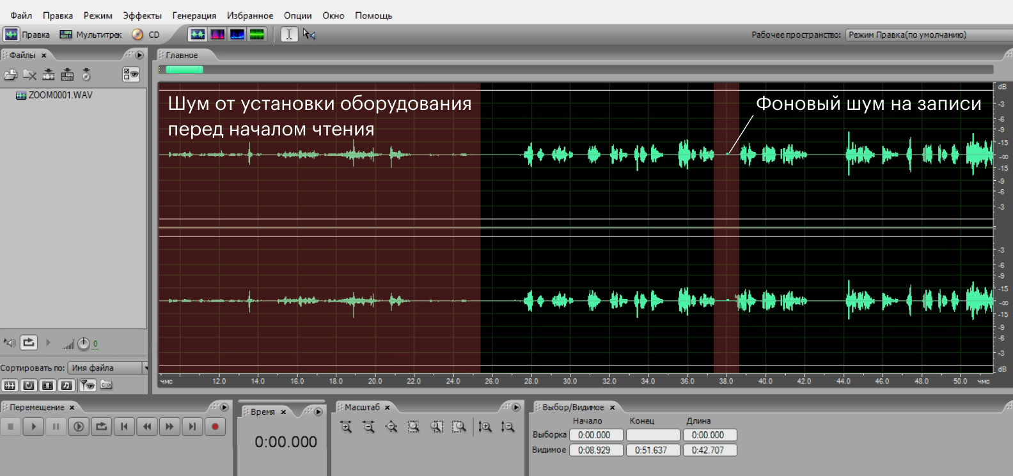This screenshot has height=476, width=1013.
Task: Click zoom to right edge of selection
Action: pyautogui.click(x=459, y=427)
